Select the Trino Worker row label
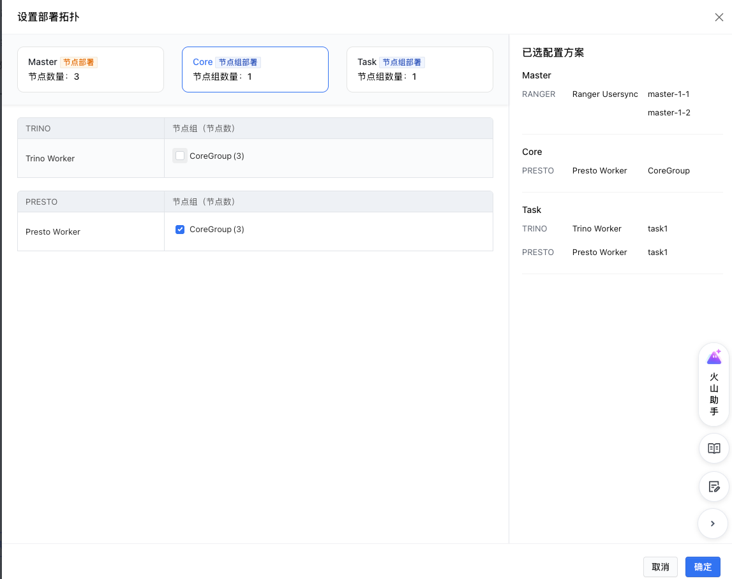732x579 pixels. tap(50, 159)
